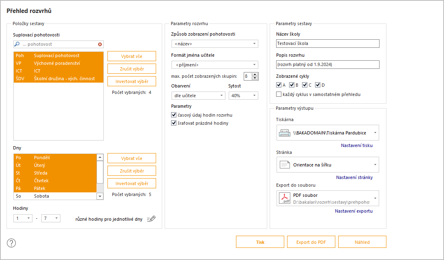Click Zrušit výběr for Suplovací pohotovosti
This screenshot has width=444, height=260.
(x=132, y=69)
